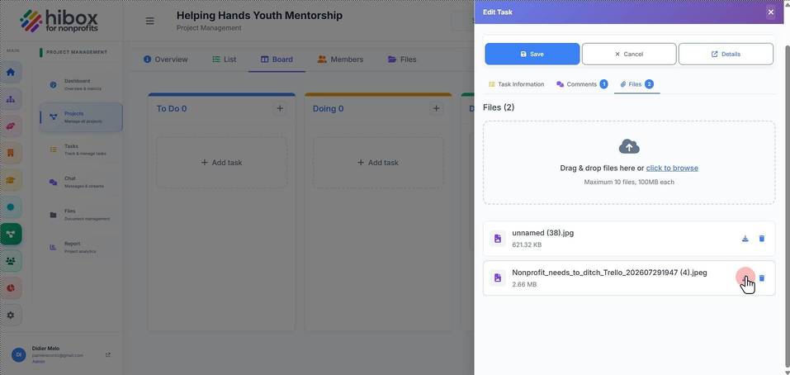Open the settings gear in left rail

(x=11, y=315)
